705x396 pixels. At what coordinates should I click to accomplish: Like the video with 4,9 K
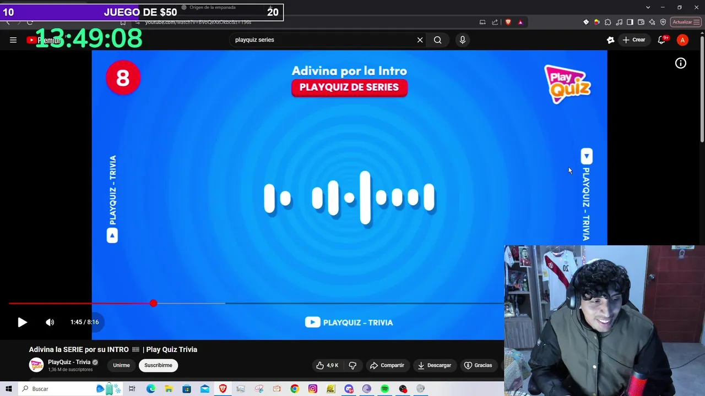(x=327, y=365)
